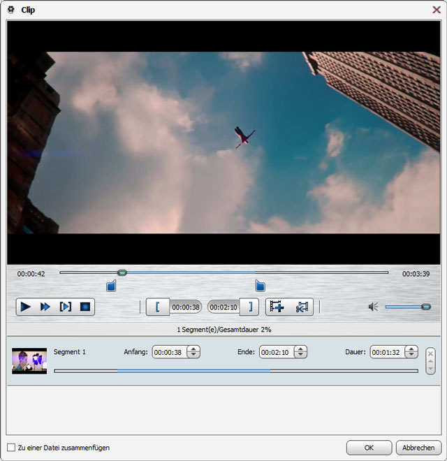Image resolution: width=447 pixels, height=461 pixels.
Task: Decrease the Anfang time with the down arrow
Action: 193,355
